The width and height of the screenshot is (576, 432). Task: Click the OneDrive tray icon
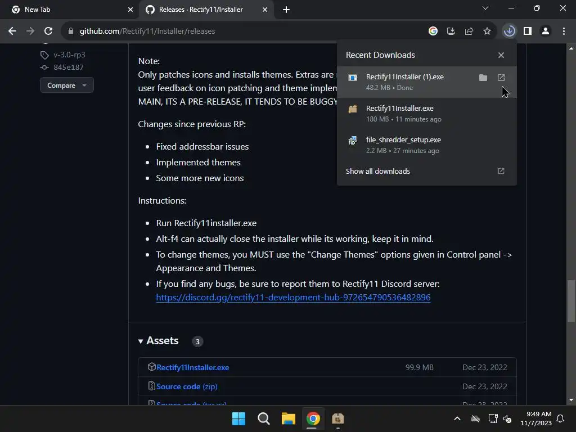475,418
